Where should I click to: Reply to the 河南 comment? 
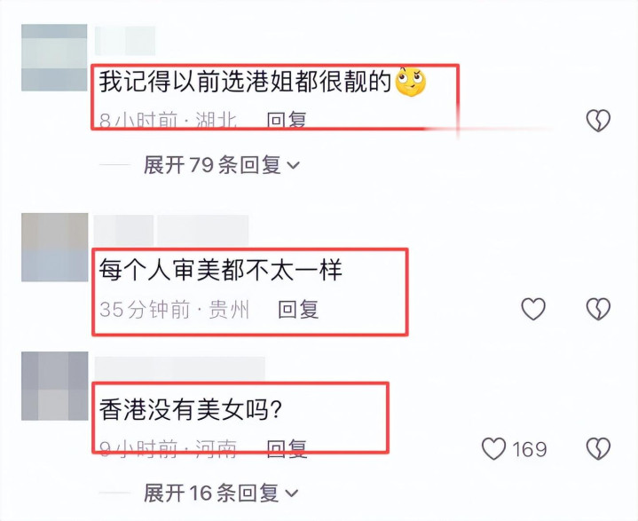pyautogui.click(x=287, y=449)
